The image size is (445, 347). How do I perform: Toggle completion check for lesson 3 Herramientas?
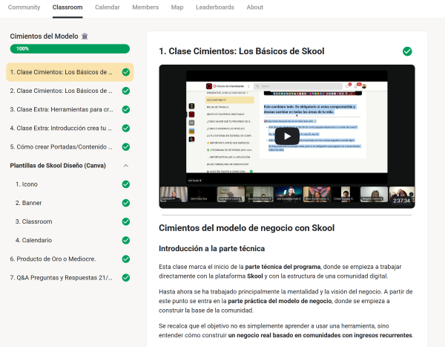[x=126, y=109]
